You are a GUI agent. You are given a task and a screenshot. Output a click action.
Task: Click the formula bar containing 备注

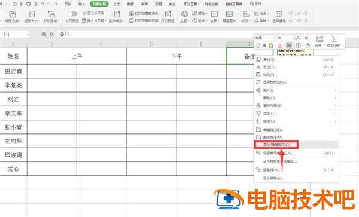pyautogui.click(x=154, y=34)
